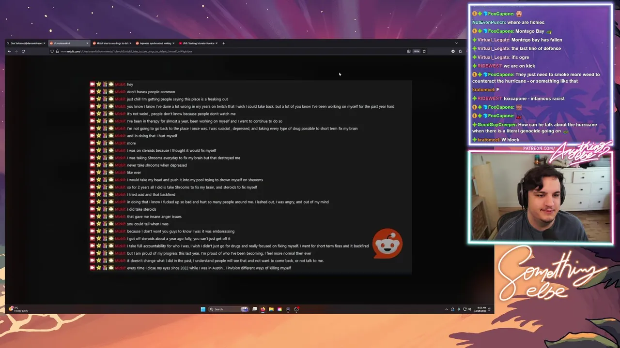Image resolution: width=620 pixels, height=348 pixels.
Task: Open File Explorer from the taskbar
Action: pos(271,309)
